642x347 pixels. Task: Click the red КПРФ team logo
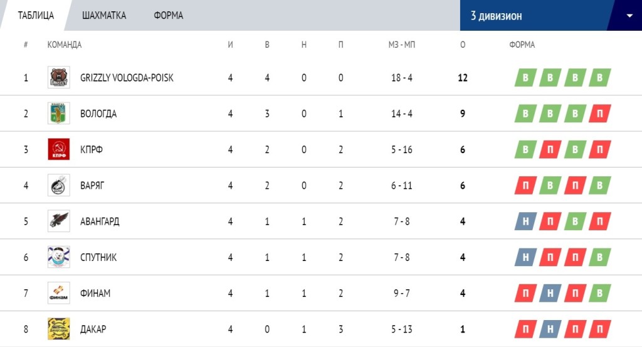pyautogui.click(x=58, y=149)
